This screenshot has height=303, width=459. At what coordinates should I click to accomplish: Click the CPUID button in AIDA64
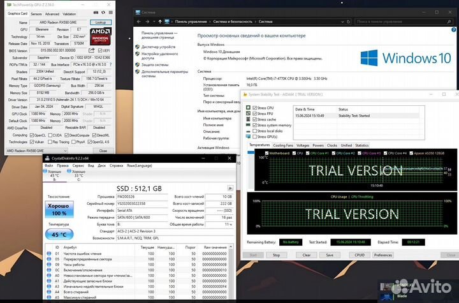tap(360, 255)
